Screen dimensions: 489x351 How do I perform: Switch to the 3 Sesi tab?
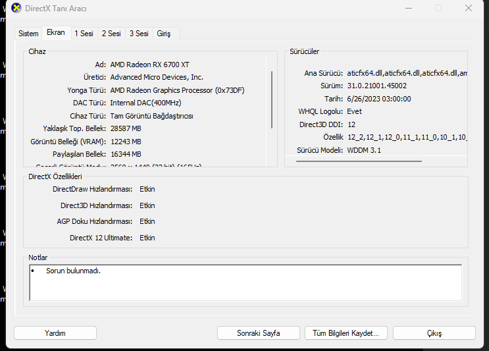(139, 34)
